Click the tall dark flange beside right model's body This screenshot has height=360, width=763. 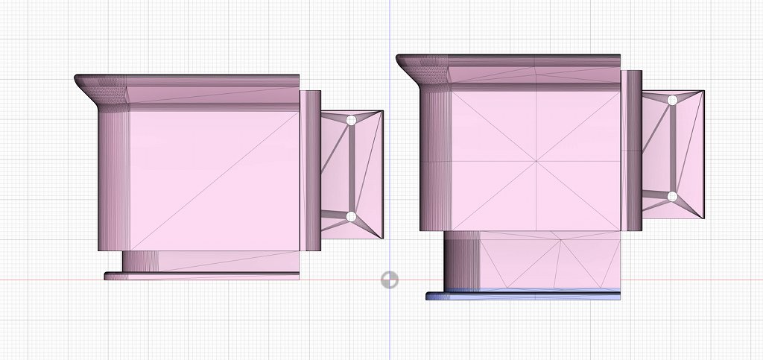point(632,151)
